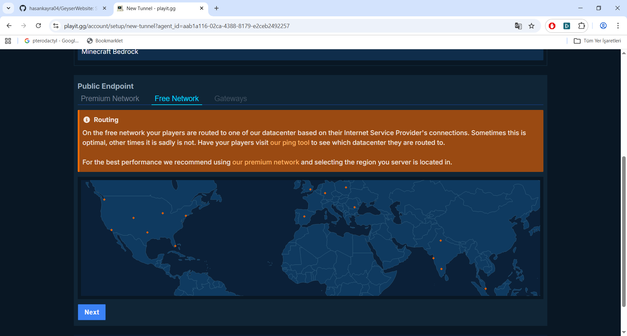Click the scrollbar down arrow
Screen dimensions: 627x336
coord(624,332)
